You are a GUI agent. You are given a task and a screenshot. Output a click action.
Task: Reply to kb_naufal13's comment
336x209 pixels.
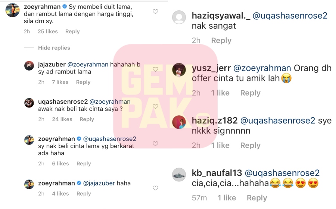[257, 198]
